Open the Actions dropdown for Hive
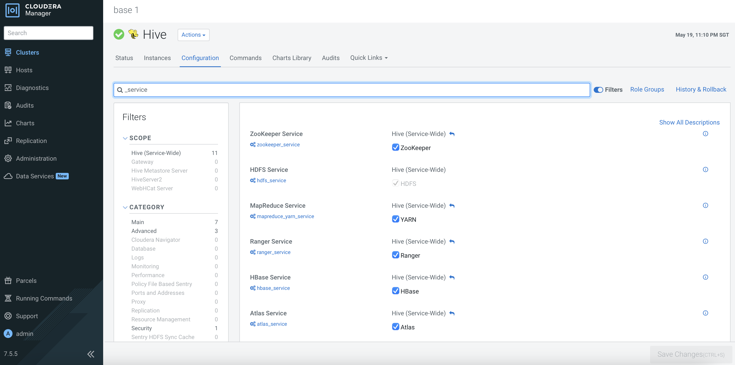Viewport: 735px width, 365px height. [194, 35]
